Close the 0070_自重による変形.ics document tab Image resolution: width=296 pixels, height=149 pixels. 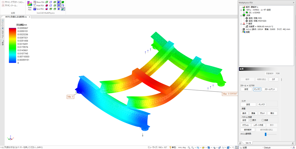pyautogui.click(x=29, y=17)
